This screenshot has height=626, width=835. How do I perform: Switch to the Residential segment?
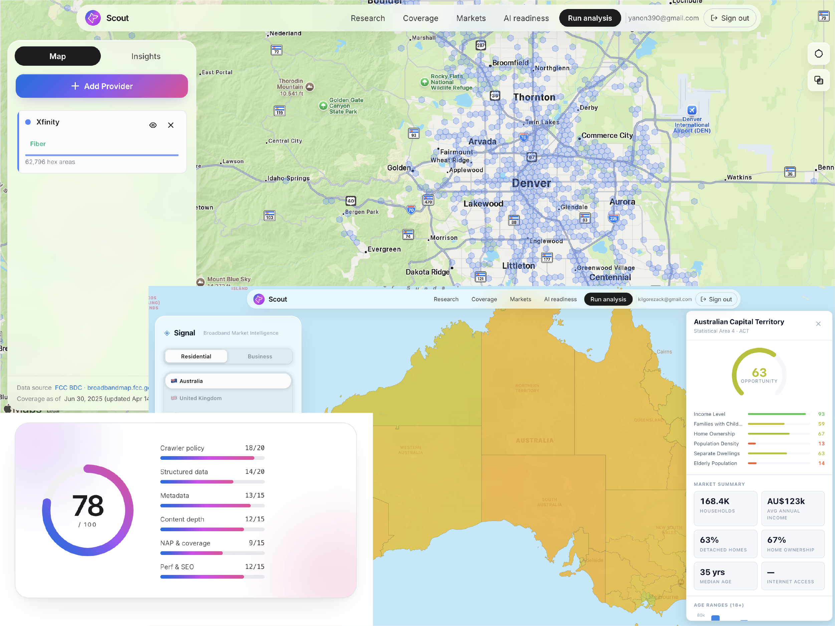pos(196,356)
